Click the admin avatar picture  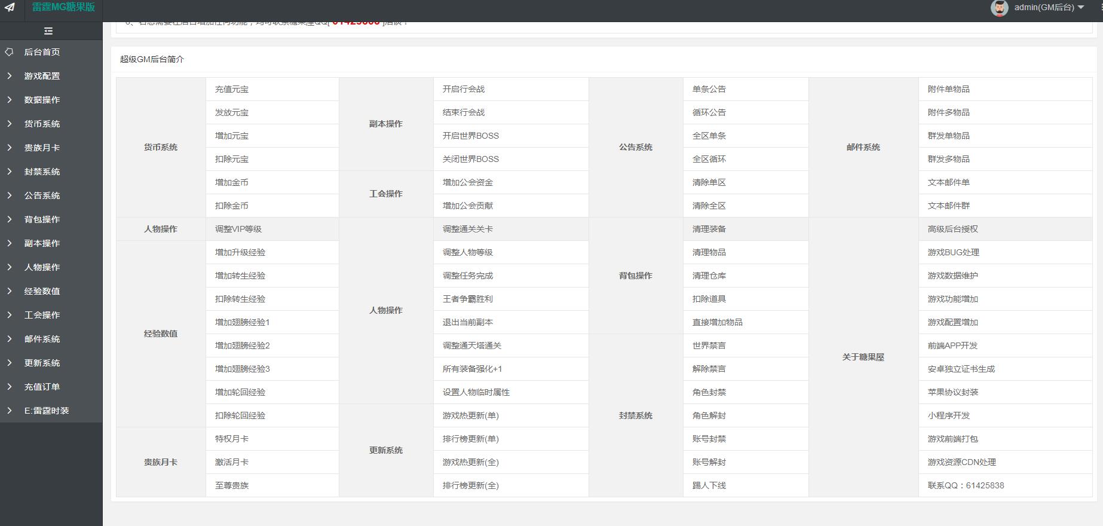click(x=1000, y=8)
